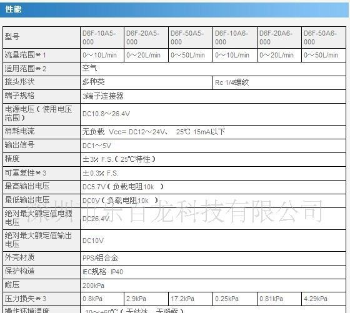Click the 空气 value cell
Image resolution: width=350 pixels, height=313 pixels.
click(213, 69)
